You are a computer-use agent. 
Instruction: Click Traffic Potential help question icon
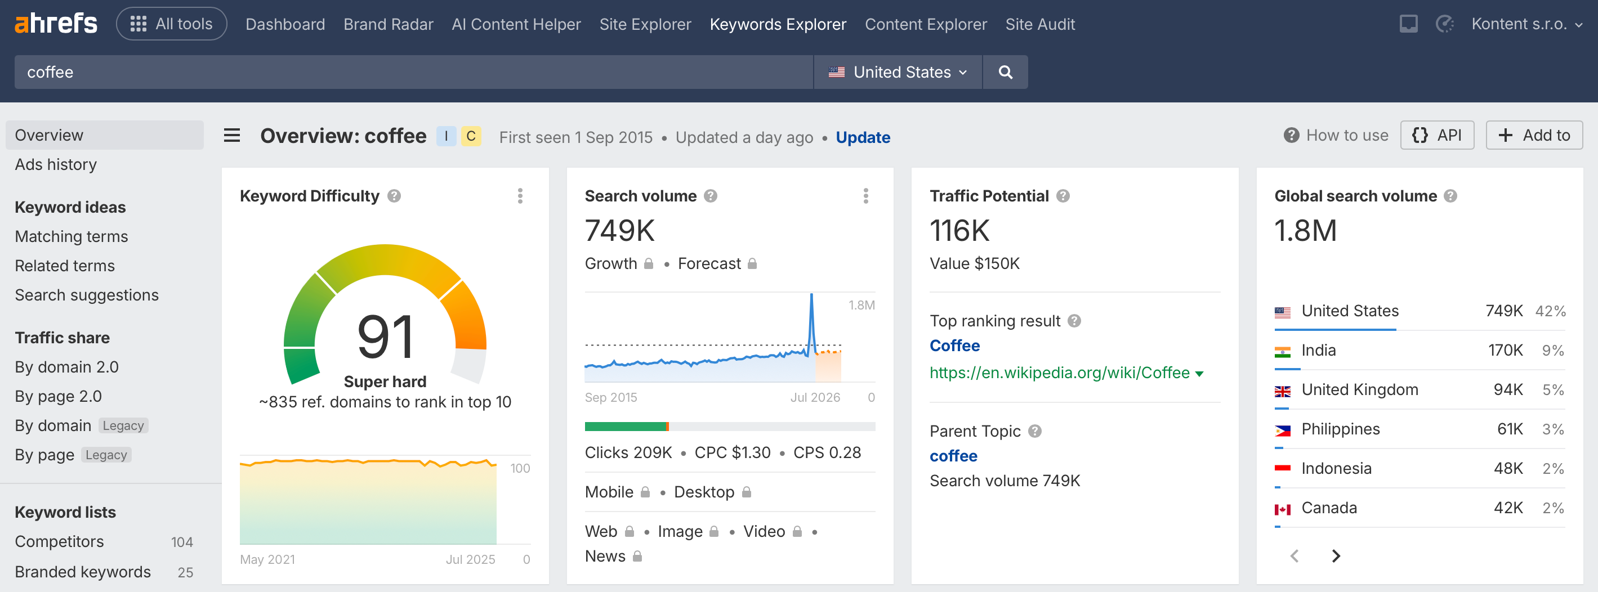[1063, 196]
